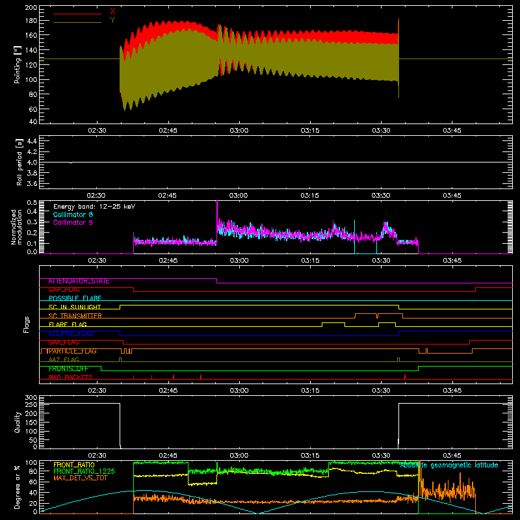Viewport: 520px width, 520px height.
Task: Click the SC_TRANSMITTER flag label
Action: coord(75,316)
